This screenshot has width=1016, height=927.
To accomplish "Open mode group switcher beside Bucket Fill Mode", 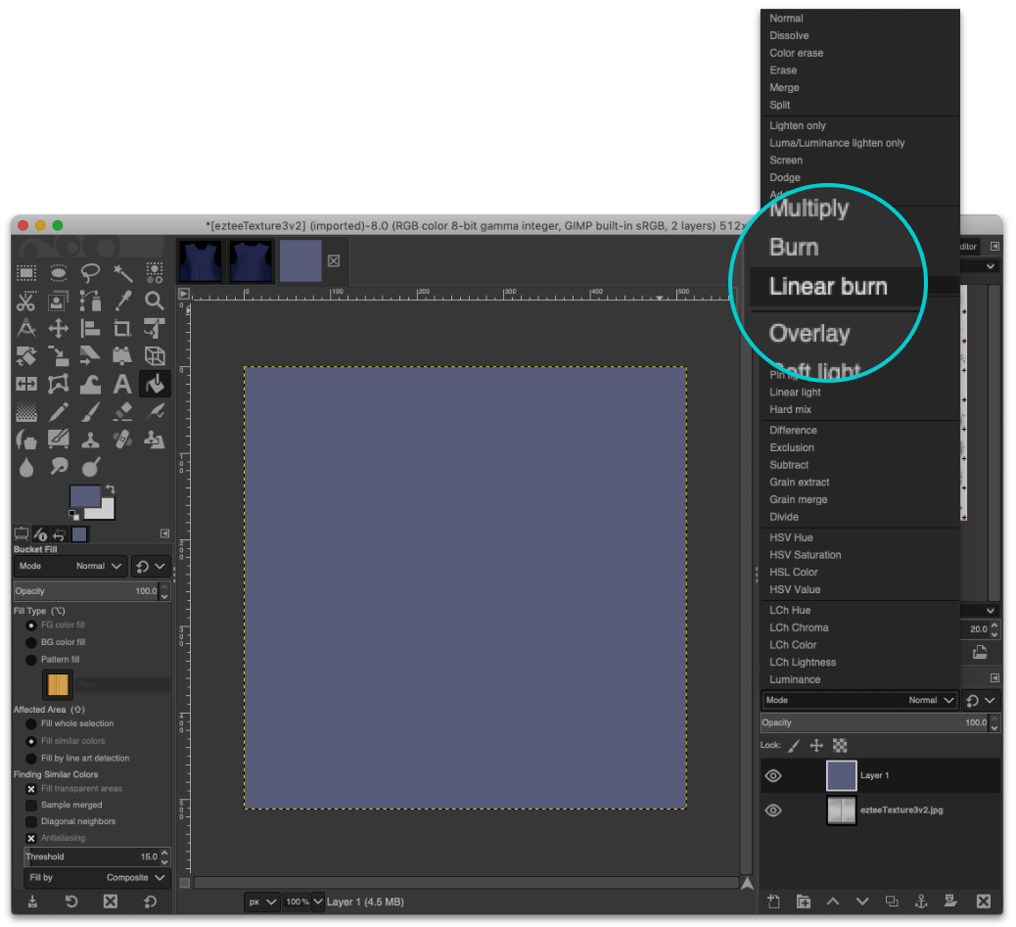I will [151, 566].
